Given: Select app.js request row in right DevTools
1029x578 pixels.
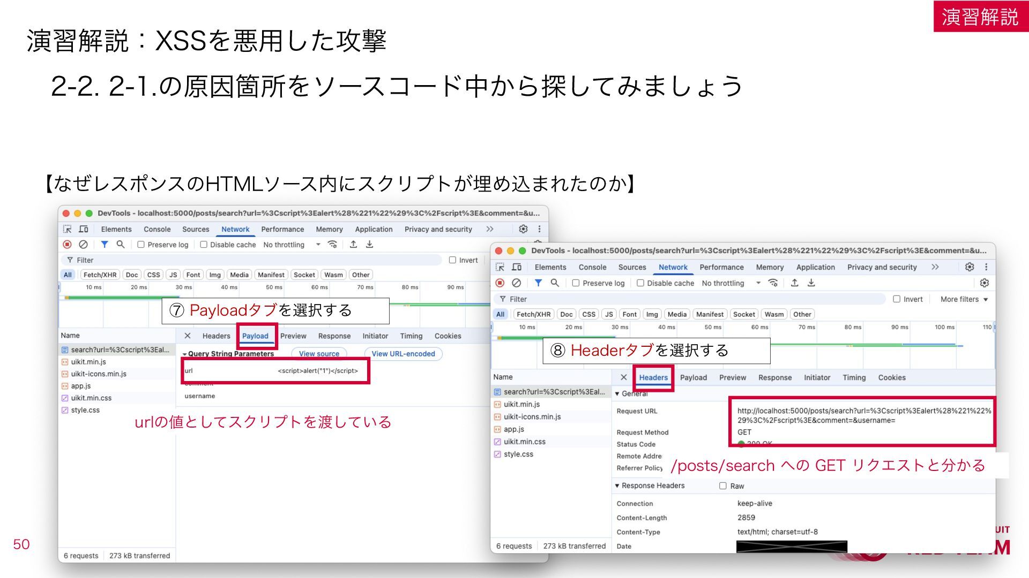Looking at the screenshot, I should (551, 429).
